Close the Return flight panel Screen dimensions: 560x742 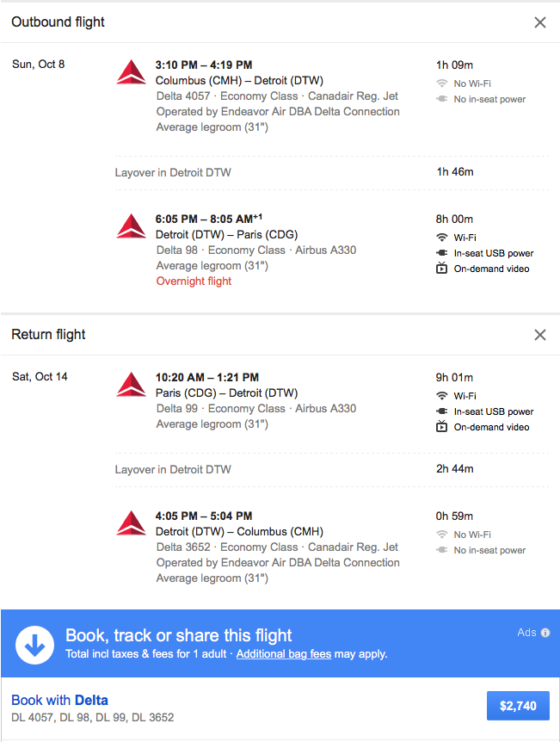click(539, 335)
